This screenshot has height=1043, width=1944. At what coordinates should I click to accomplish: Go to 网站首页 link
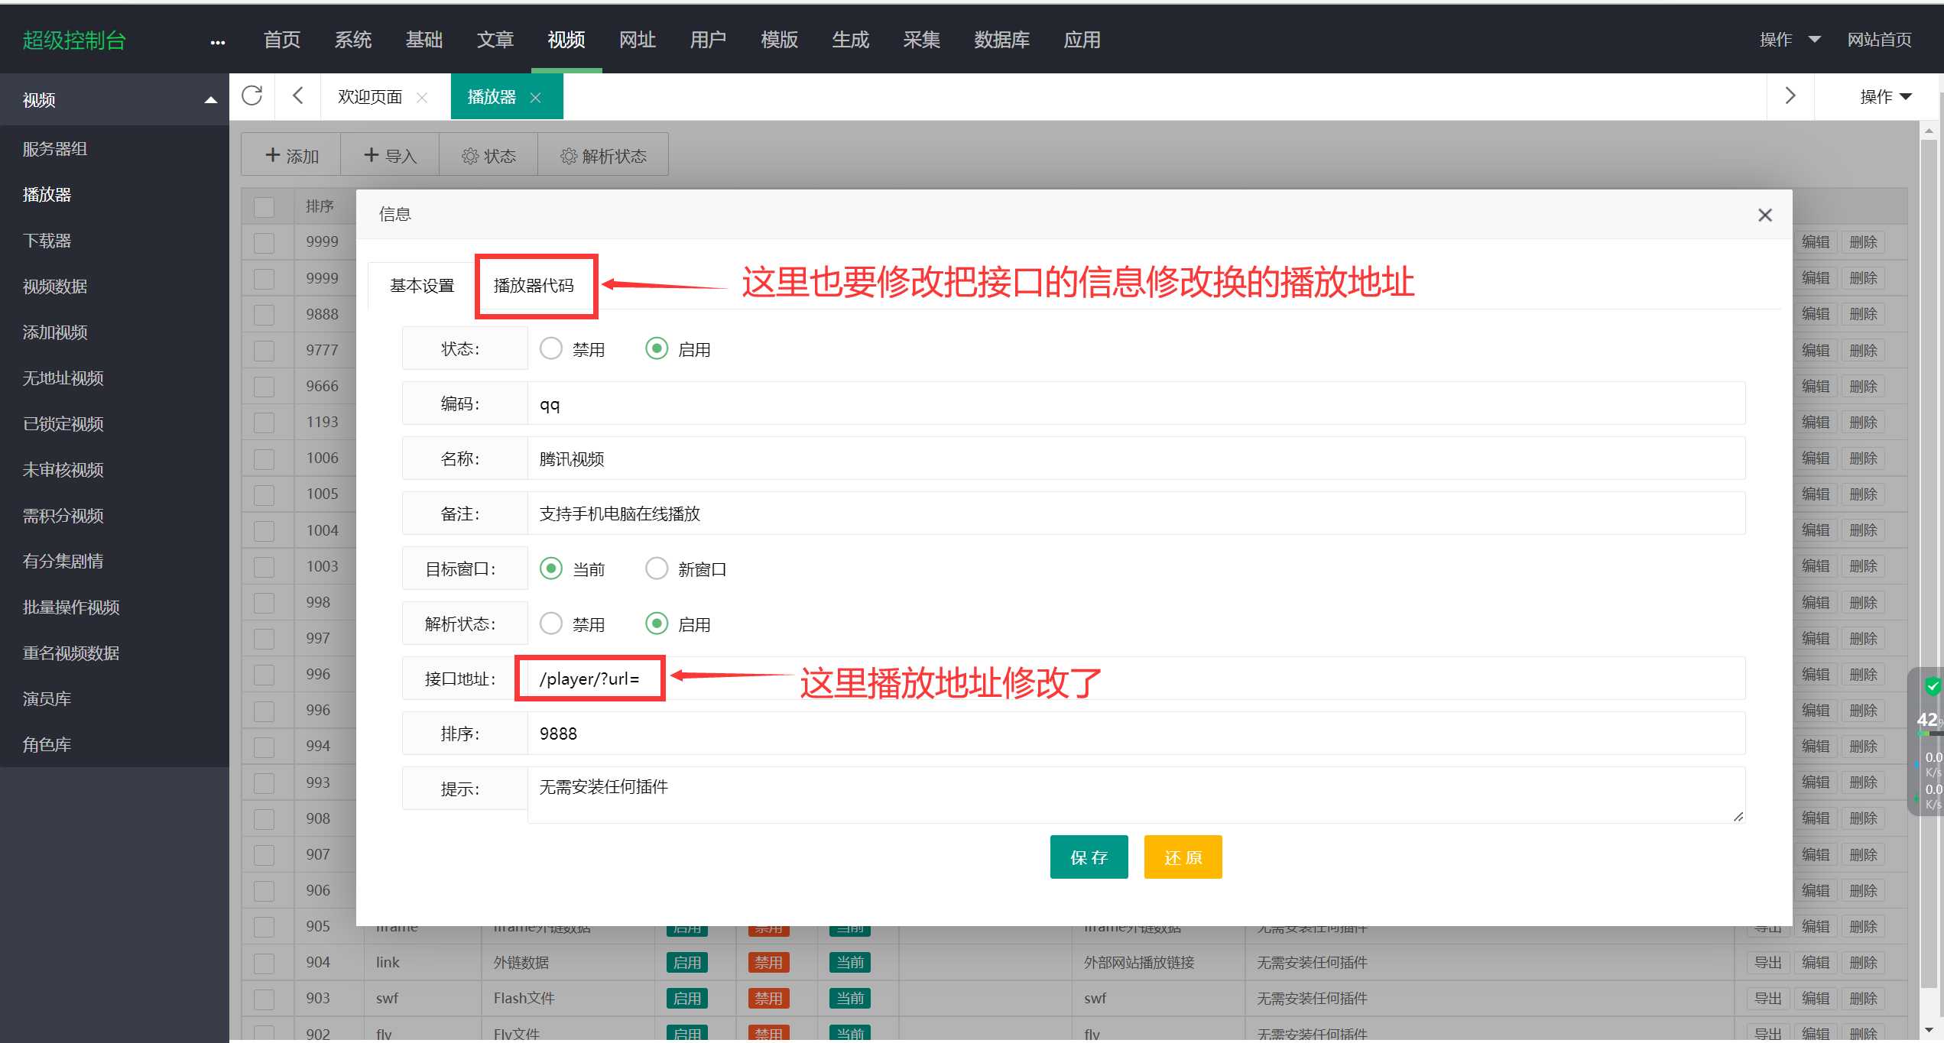pyautogui.click(x=1879, y=40)
